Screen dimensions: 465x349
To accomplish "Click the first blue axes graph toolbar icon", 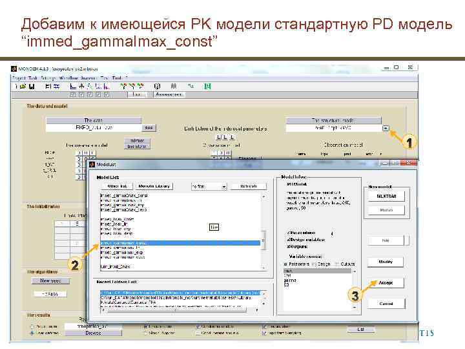I will pyautogui.click(x=73, y=87).
